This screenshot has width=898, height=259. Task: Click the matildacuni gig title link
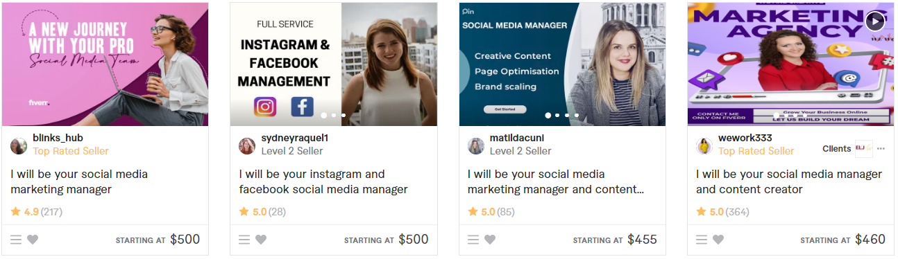tap(556, 181)
